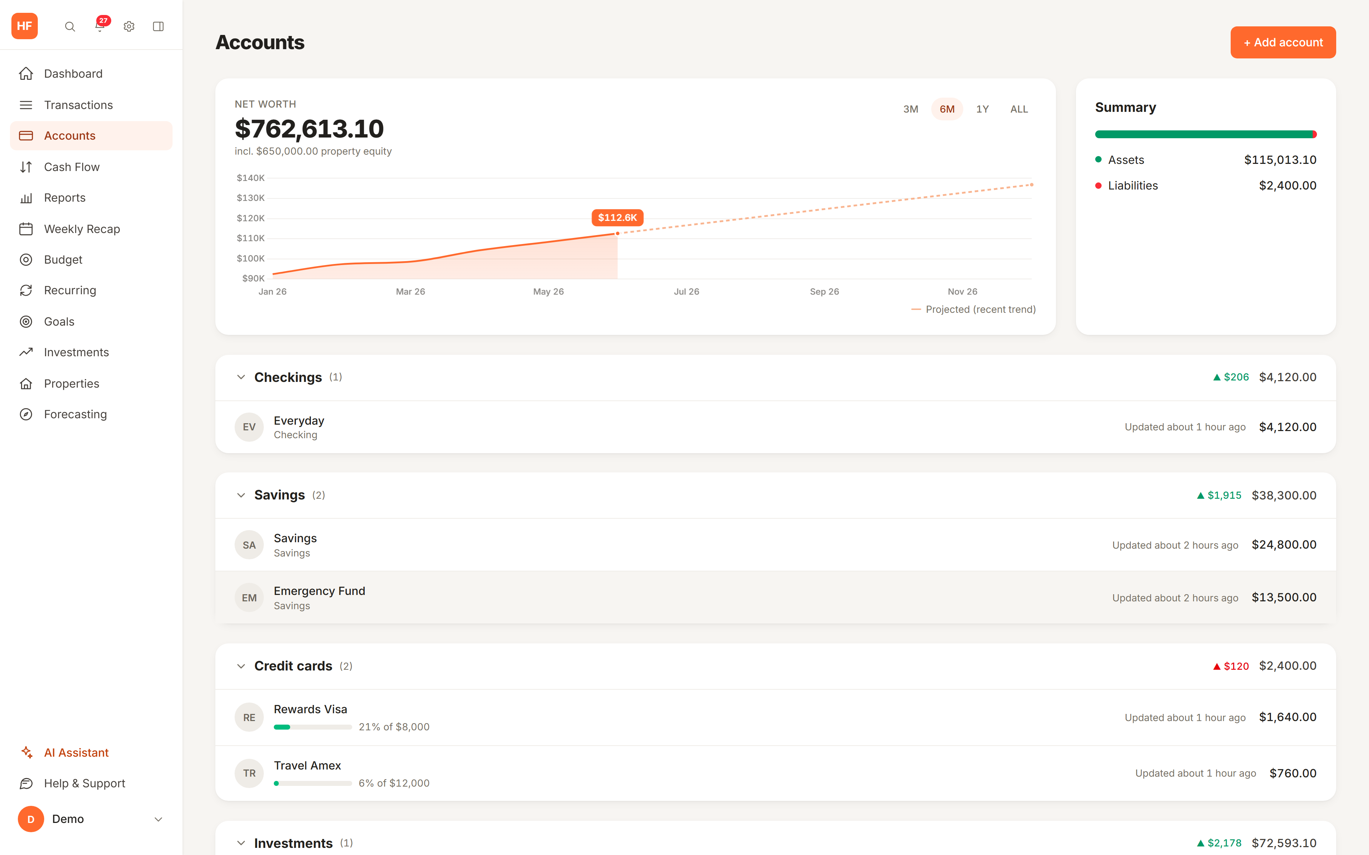Click the Rewards Visa $1,640.00 balance
Screen dimensions: 1369x855
point(1288,717)
